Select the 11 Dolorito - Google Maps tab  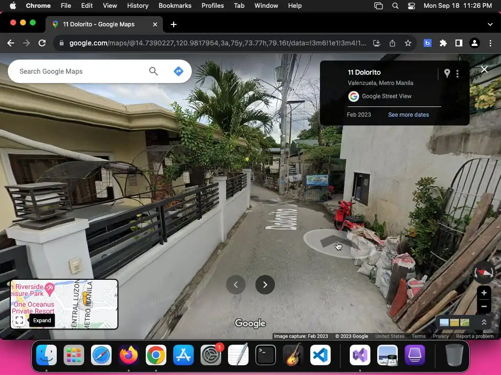pos(104,24)
